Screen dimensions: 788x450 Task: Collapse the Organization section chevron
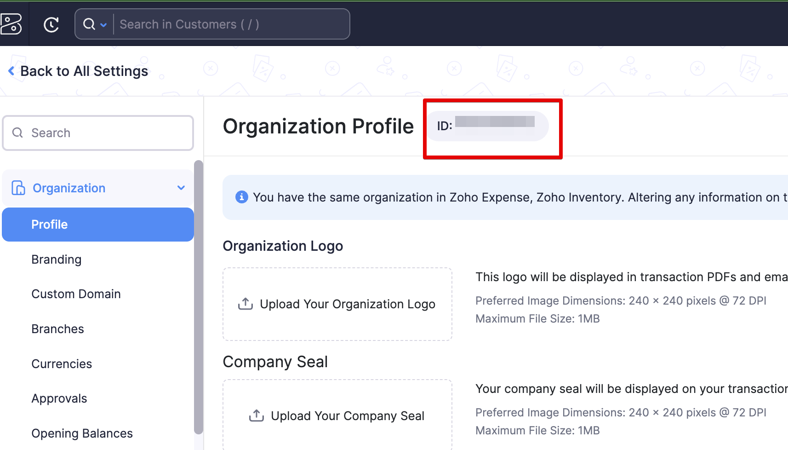click(x=181, y=188)
